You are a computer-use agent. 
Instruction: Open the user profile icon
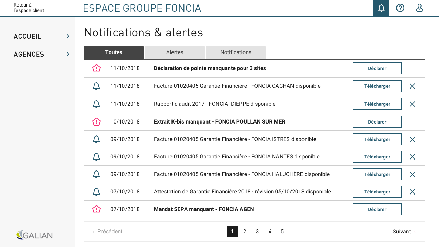pyautogui.click(x=419, y=8)
